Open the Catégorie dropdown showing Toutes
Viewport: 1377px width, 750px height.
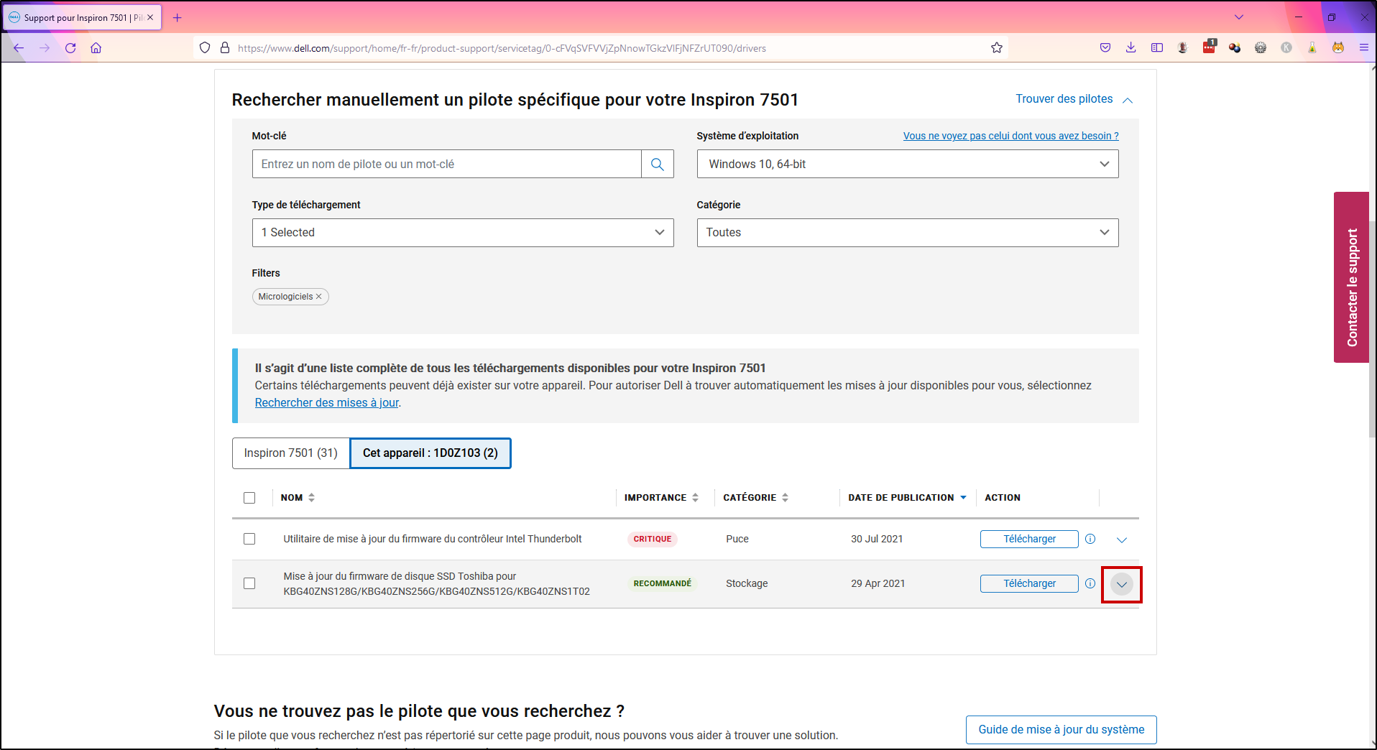pyautogui.click(x=908, y=233)
